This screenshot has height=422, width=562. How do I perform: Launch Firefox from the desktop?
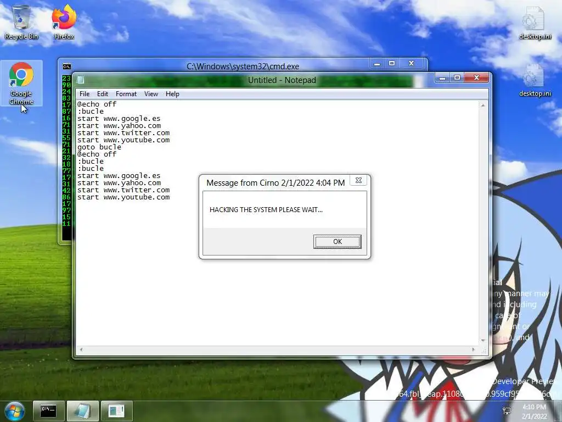point(64,22)
